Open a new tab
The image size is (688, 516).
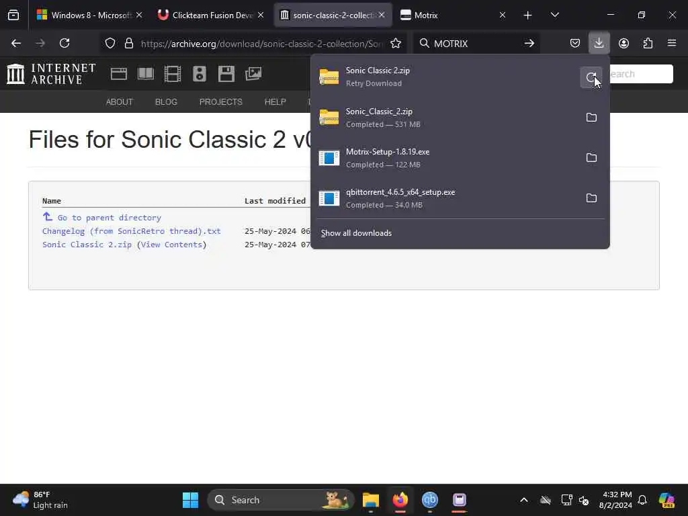click(x=527, y=15)
